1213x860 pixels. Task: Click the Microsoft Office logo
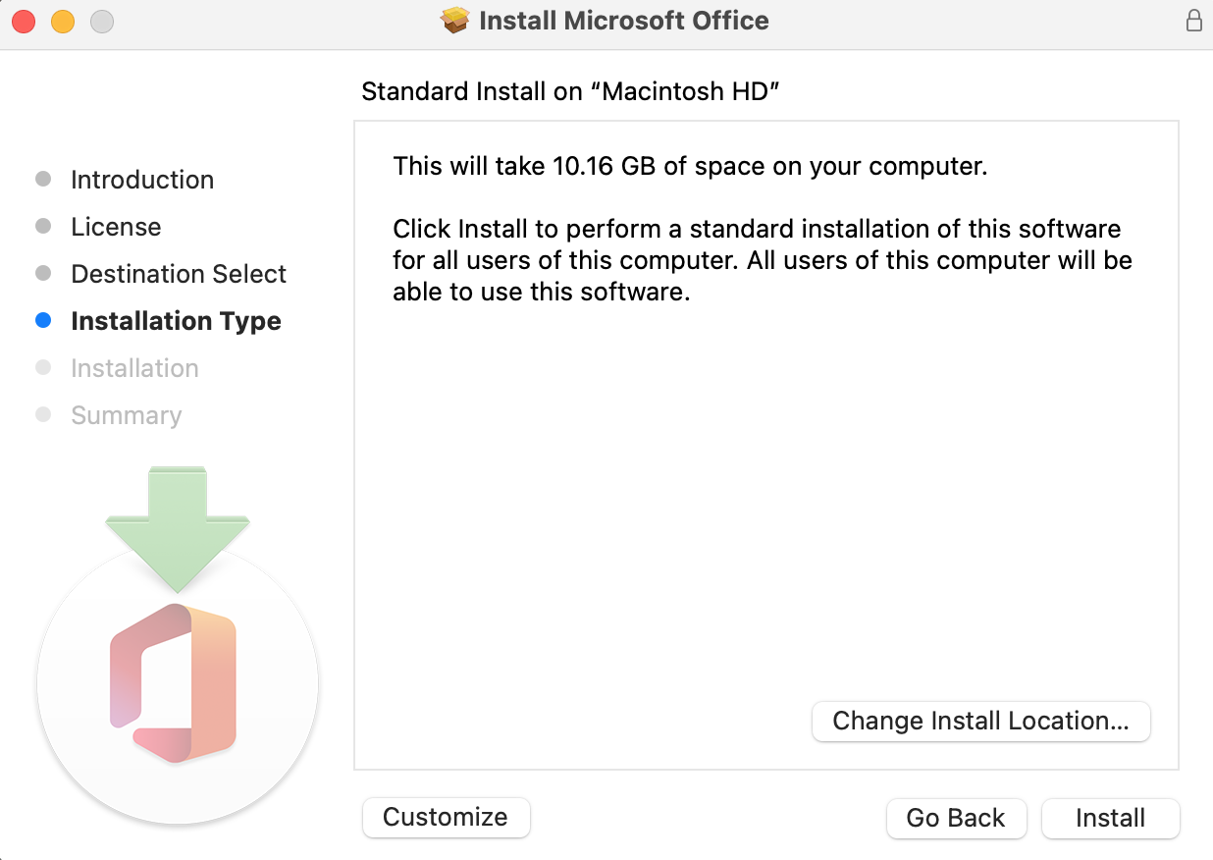pos(175,683)
